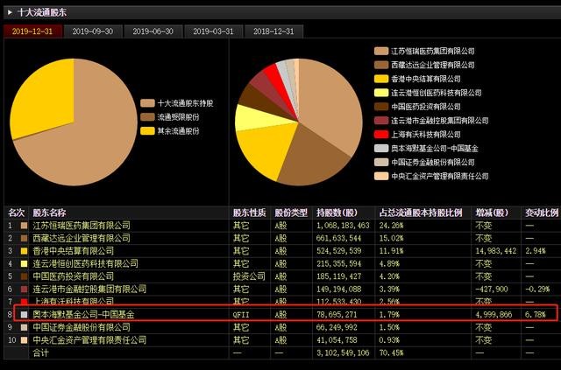Click legend swatch for 江苏恒瑞医药集团有限公司
The height and width of the screenshot is (370, 561).
tap(381, 51)
